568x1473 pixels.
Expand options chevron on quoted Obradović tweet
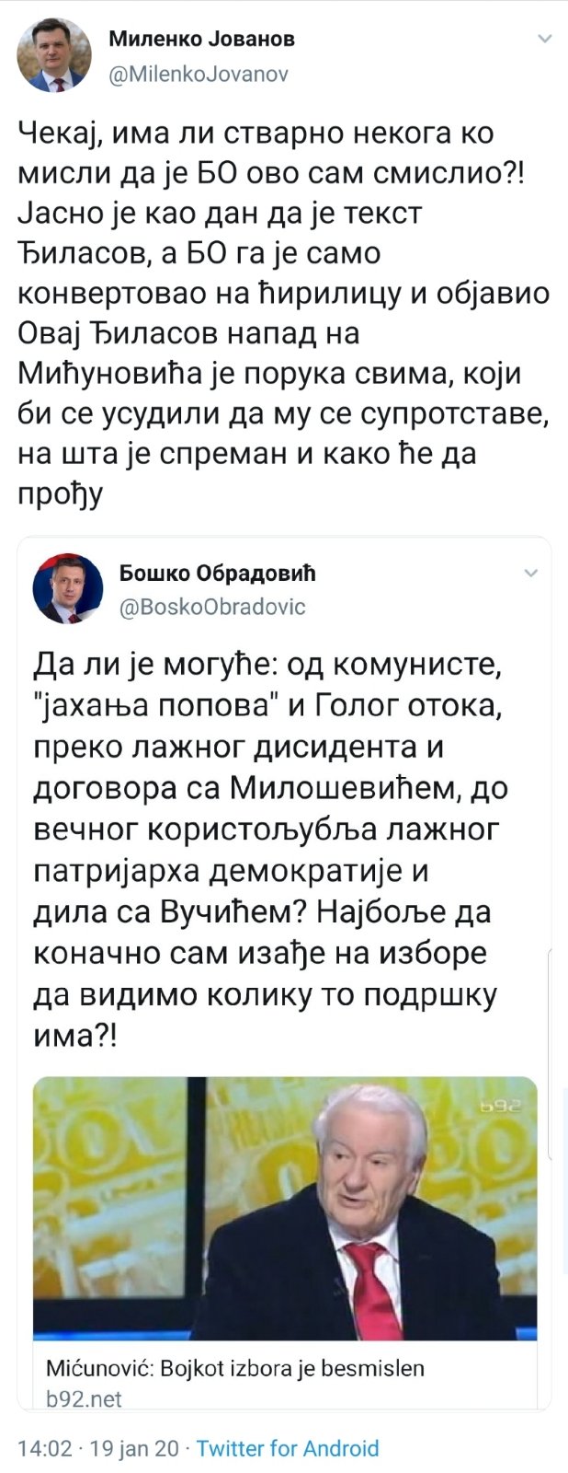(530, 574)
